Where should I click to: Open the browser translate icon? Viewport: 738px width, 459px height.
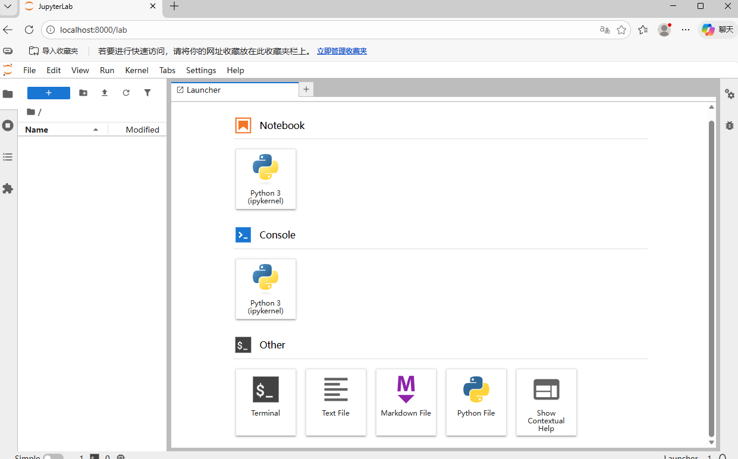(605, 30)
